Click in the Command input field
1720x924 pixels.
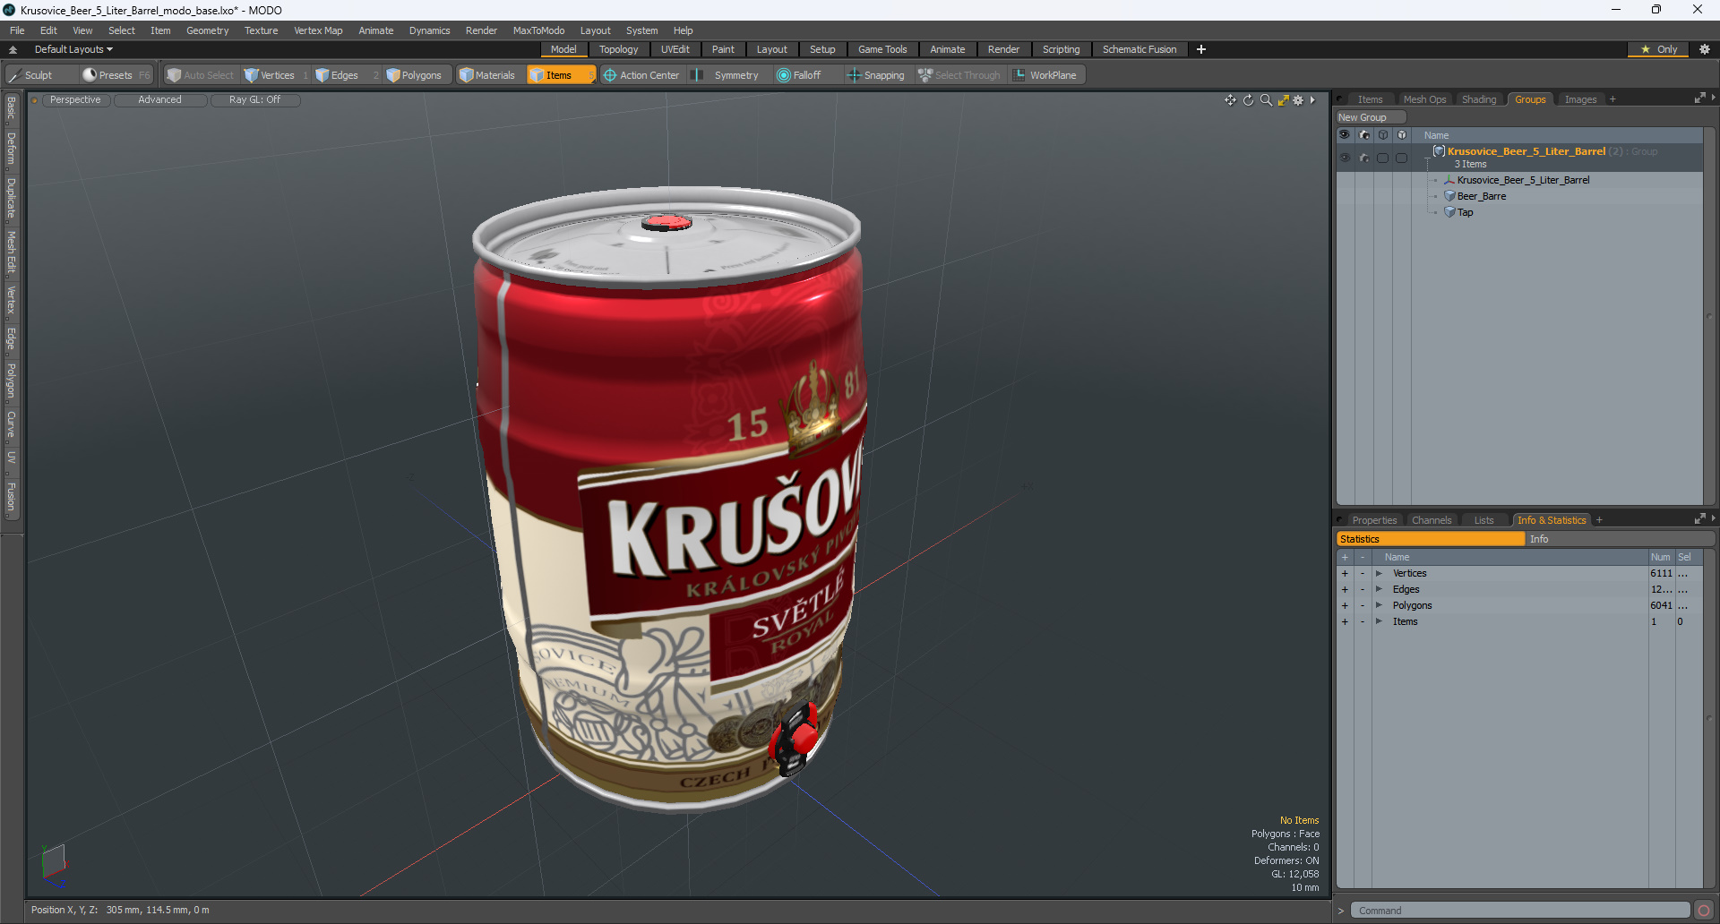(x=1520, y=911)
